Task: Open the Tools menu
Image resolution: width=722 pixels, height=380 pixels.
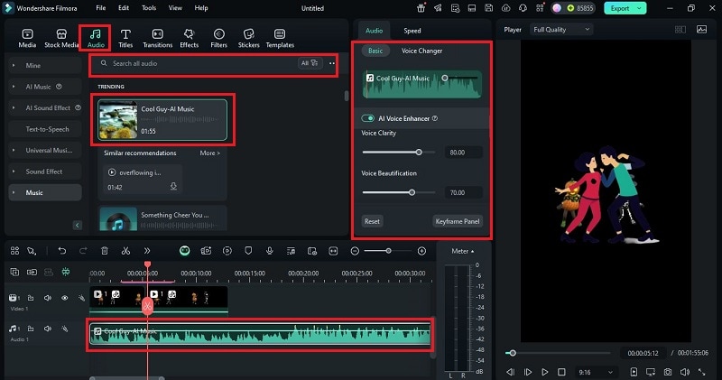Action: (x=149, y=8)
